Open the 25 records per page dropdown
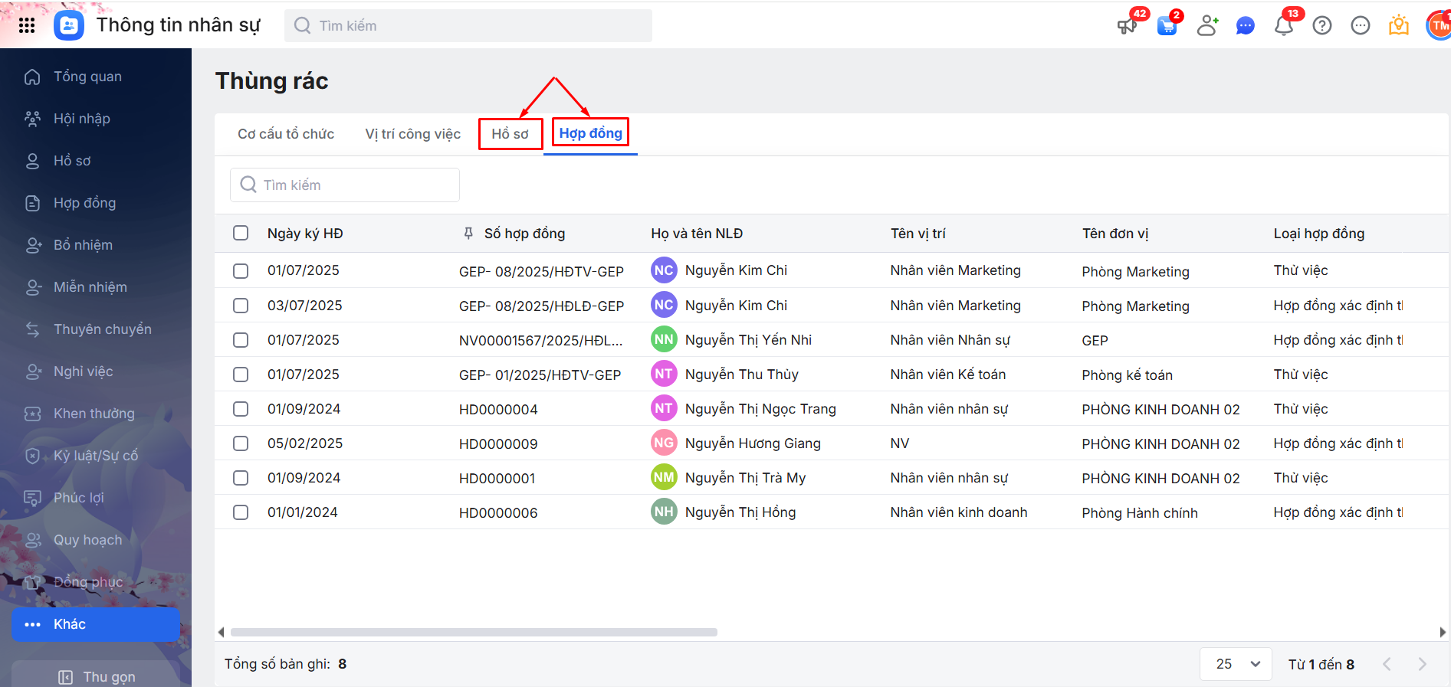The height and width of the screenshot is (687, 1451). click(x=1236, y=664)
